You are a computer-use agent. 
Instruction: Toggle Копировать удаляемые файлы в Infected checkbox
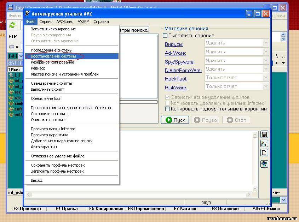click(x=167, y=103)
